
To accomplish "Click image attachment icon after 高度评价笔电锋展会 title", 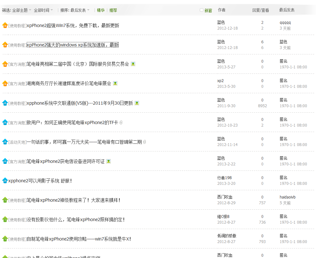I will coord(115,83).
